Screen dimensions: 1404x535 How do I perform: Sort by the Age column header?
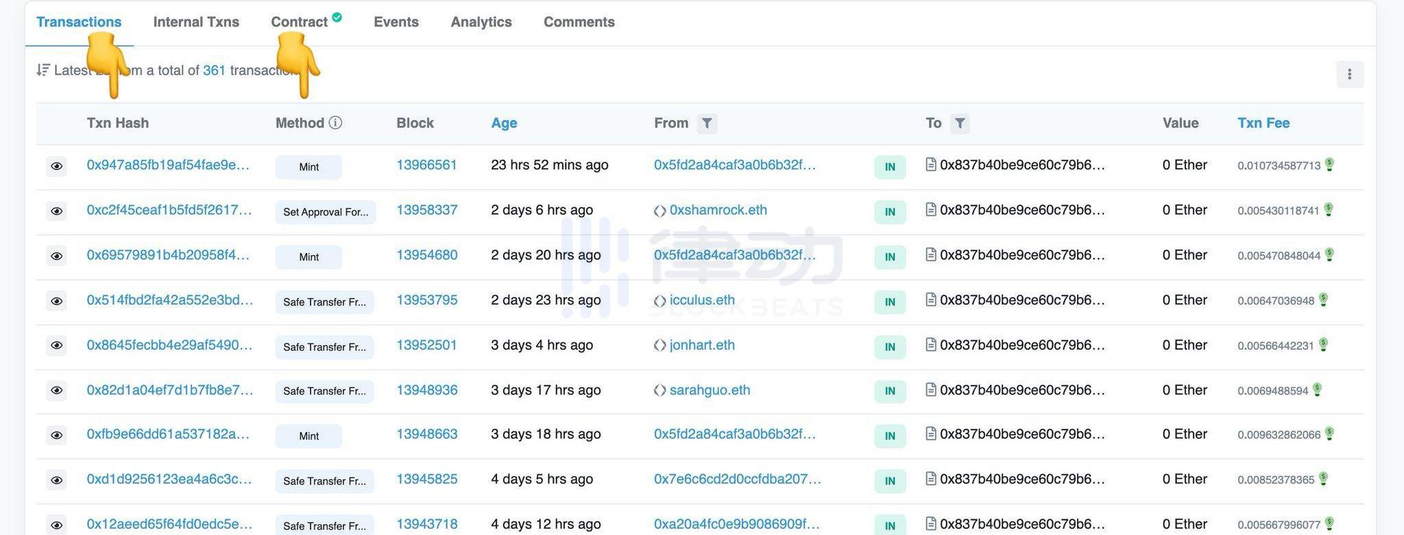point(504,123)
